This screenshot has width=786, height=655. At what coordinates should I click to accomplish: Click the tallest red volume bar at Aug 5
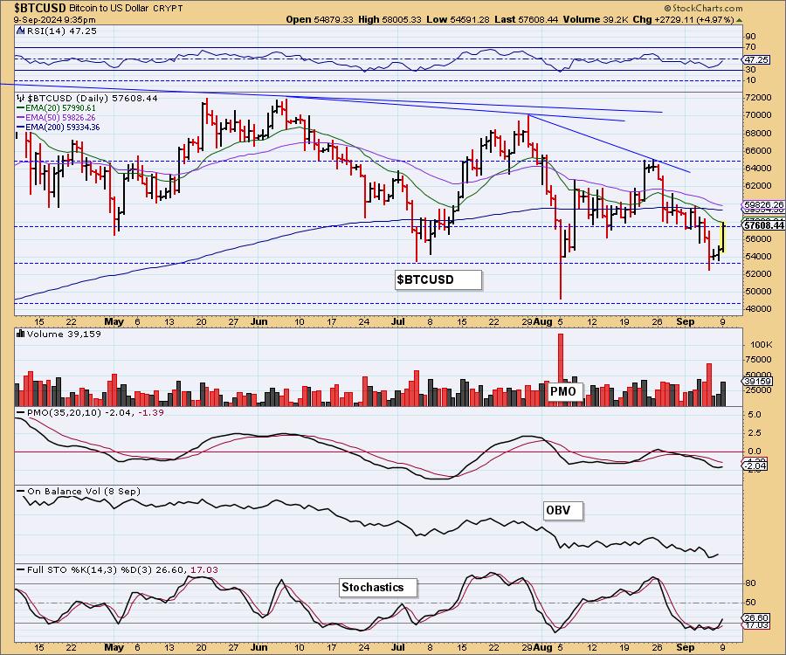561,369
